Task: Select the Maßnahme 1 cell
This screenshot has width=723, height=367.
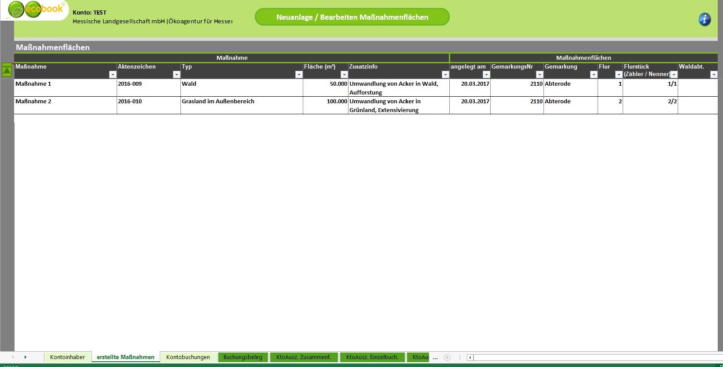Action: pos(65,87)
